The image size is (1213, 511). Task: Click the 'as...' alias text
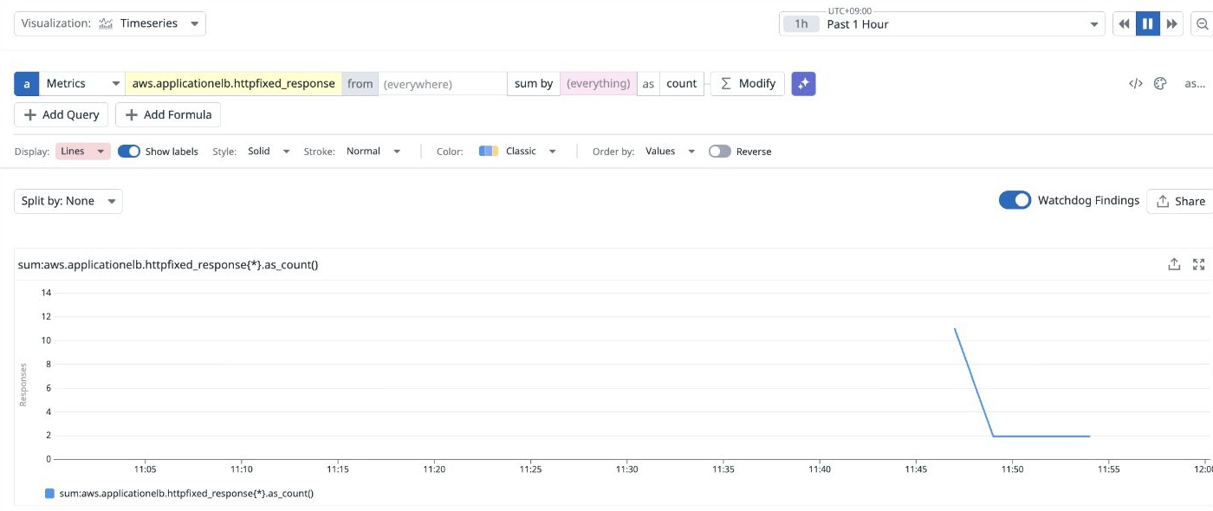pos(1195,84)
